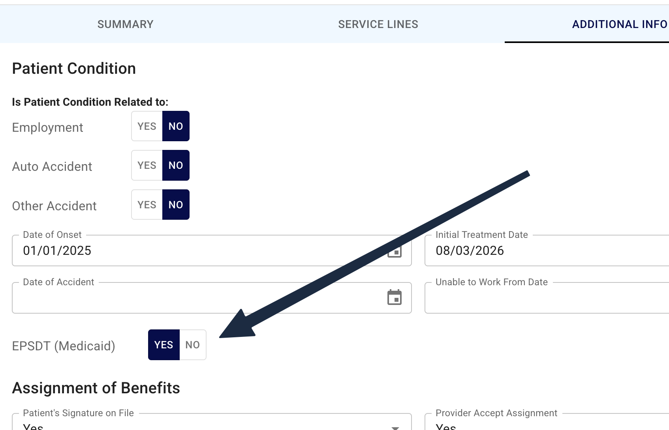Set Other Accident to YES
The image size is (669, 430).
[147, 205]
